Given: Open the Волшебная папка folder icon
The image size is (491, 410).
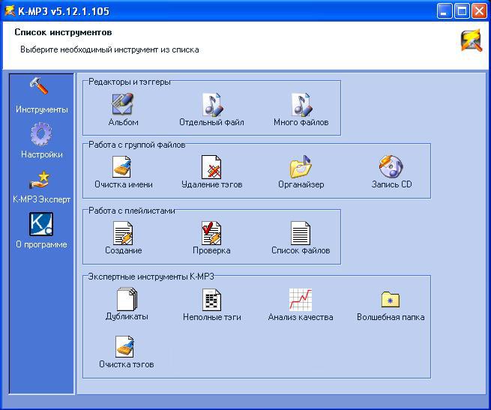Looking at the screenshot, I should (x=391, y=299).
